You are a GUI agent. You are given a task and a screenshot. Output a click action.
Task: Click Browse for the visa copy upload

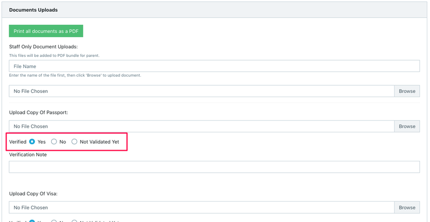point(407,208)
